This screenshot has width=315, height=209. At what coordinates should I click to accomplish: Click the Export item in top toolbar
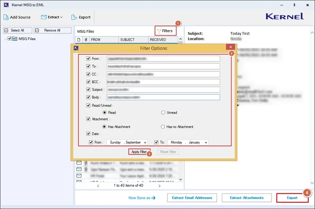tap(81, 17)
